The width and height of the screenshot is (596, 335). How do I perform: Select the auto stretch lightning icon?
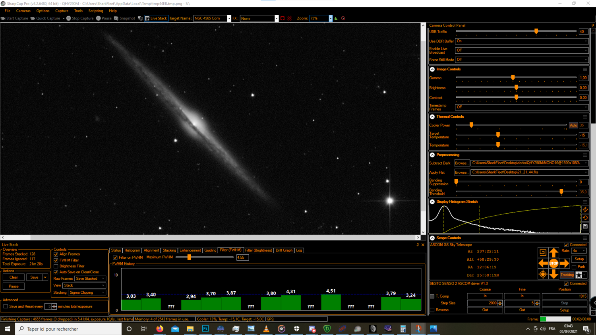pos(584,209)
